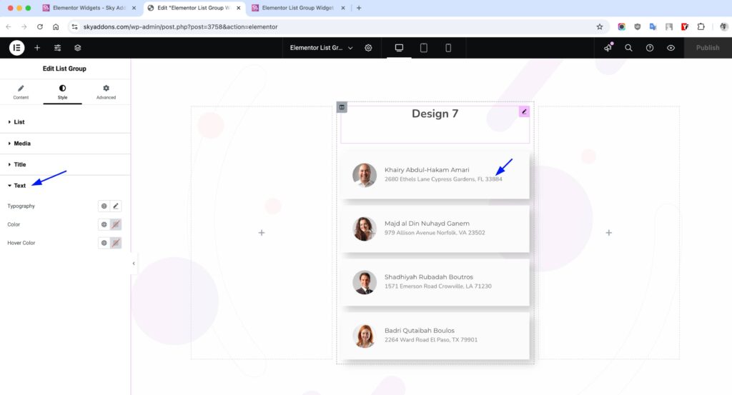The height and width of the screenshot is (395, 732).
Task: Open the Color picker swatch
Action: pyautogui.click(x=116, y=224)
